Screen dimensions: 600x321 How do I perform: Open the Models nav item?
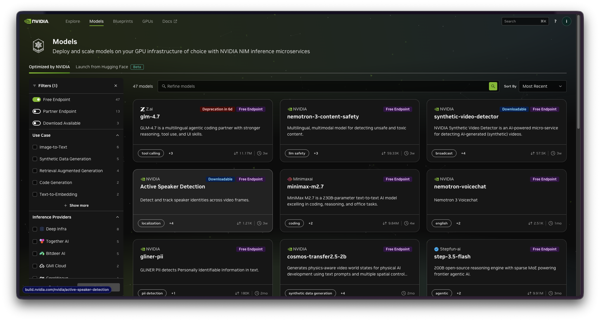click(97, 21)
